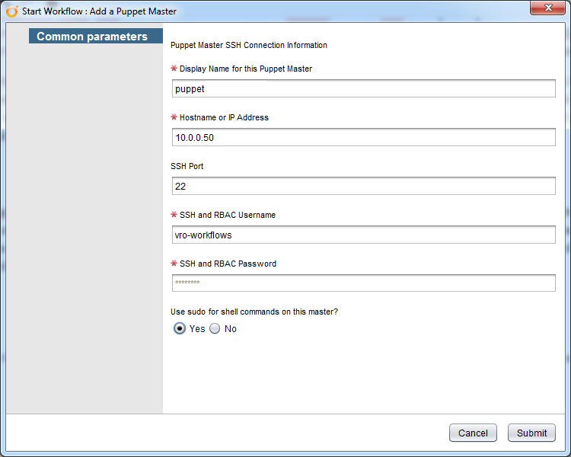Select Yes for using sudo
This screenshot has width=571, height=457.
180,329
